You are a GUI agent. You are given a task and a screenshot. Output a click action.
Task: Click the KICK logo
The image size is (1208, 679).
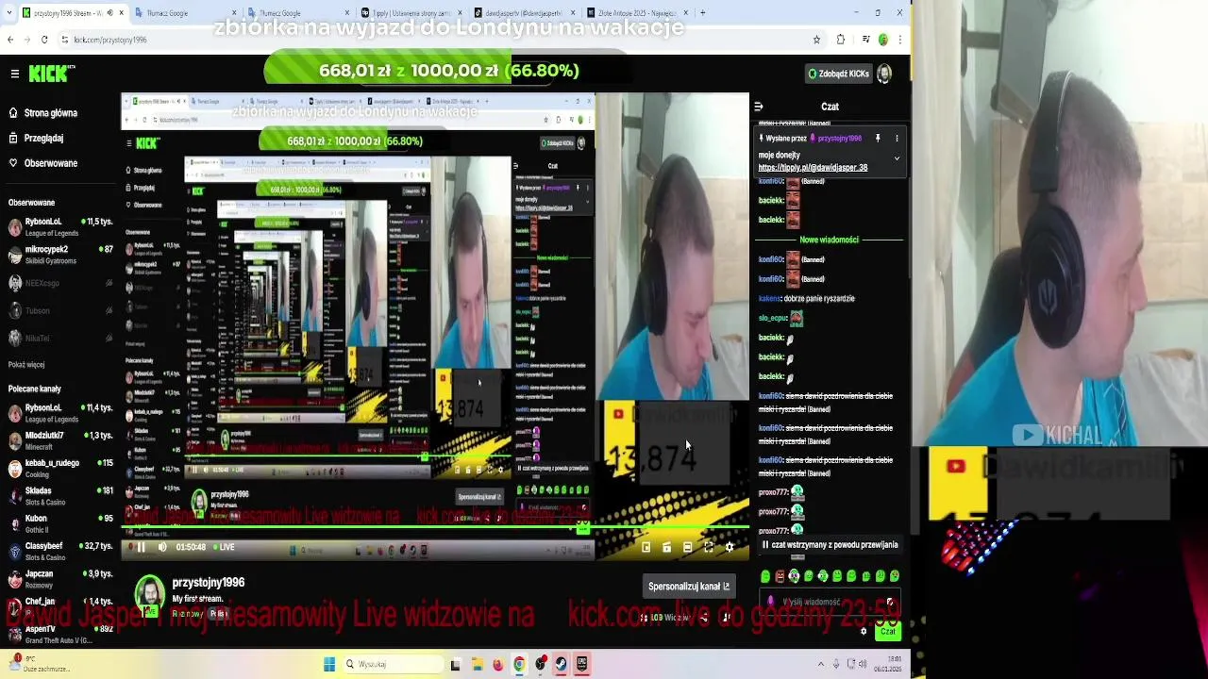(51, 74)
